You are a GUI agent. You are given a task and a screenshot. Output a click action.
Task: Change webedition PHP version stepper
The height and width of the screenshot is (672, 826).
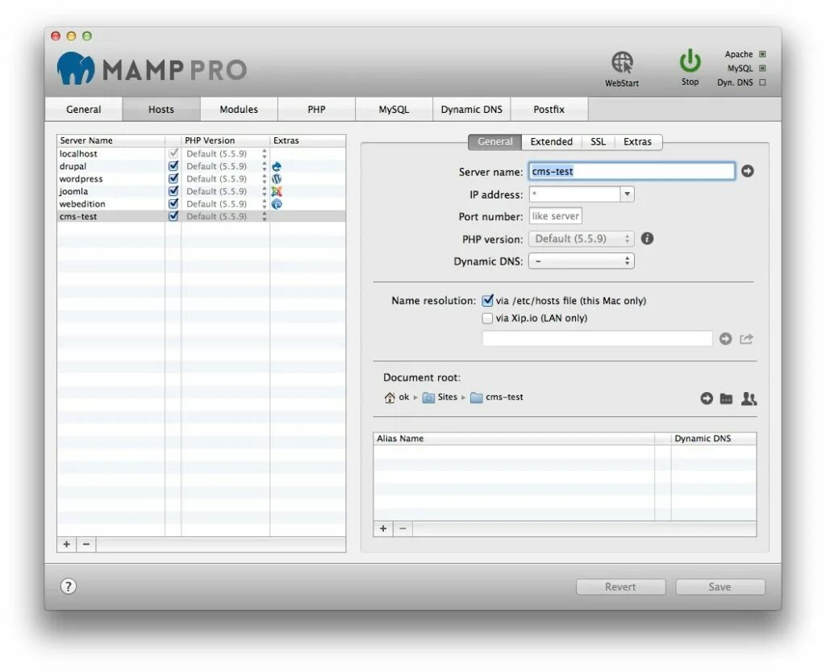click(265, 204)
